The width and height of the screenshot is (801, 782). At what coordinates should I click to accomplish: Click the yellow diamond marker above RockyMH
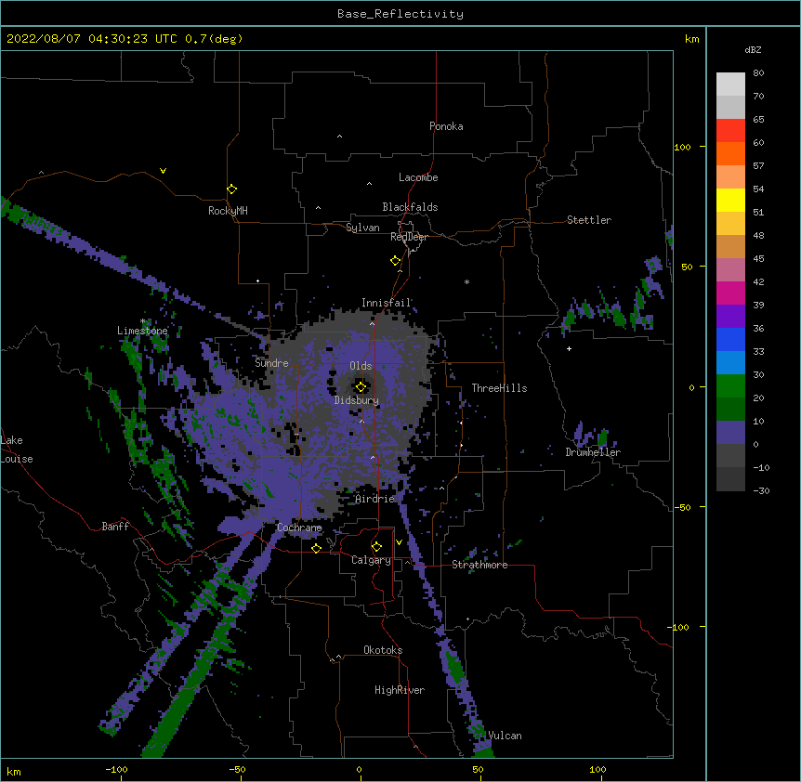[231, 189]
